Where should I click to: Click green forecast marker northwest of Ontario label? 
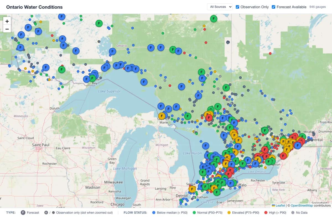click(x=99, y=24)
